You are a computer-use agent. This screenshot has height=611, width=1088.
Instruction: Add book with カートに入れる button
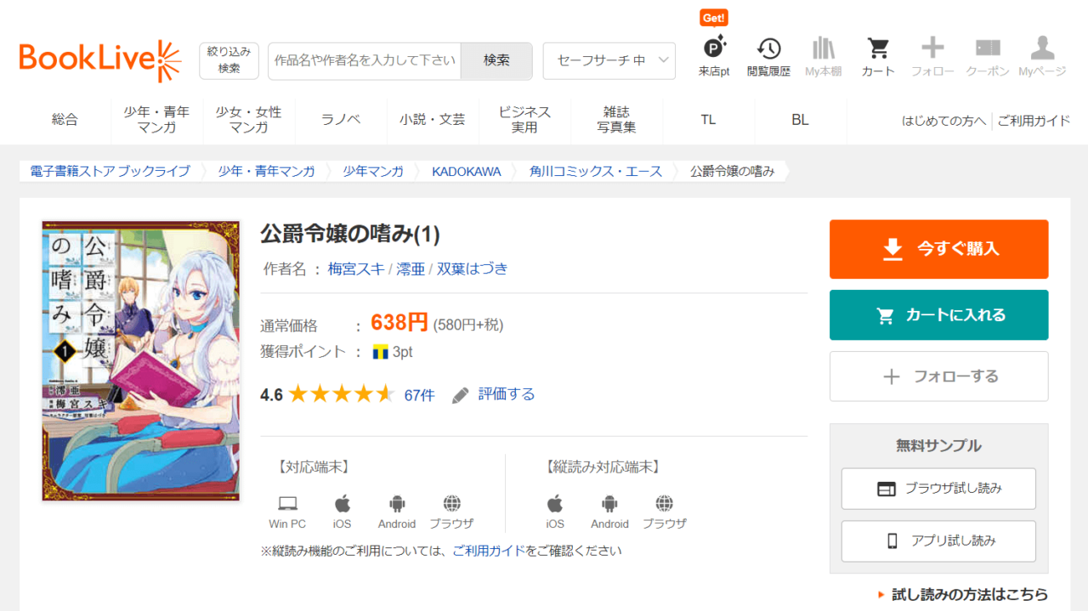pyautogui.click(x=938, y=315)
